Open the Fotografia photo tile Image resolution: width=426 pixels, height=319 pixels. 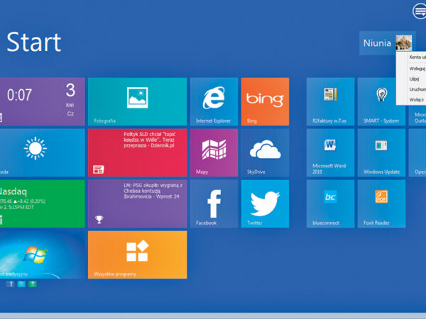point(137,101)
